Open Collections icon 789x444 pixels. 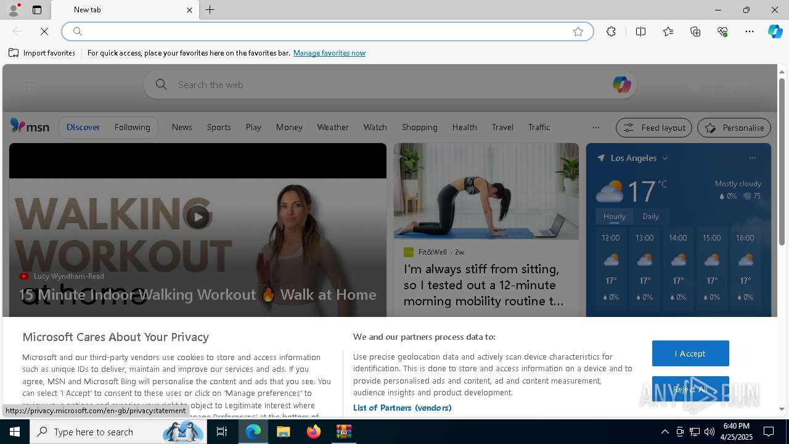pos(695,31)
